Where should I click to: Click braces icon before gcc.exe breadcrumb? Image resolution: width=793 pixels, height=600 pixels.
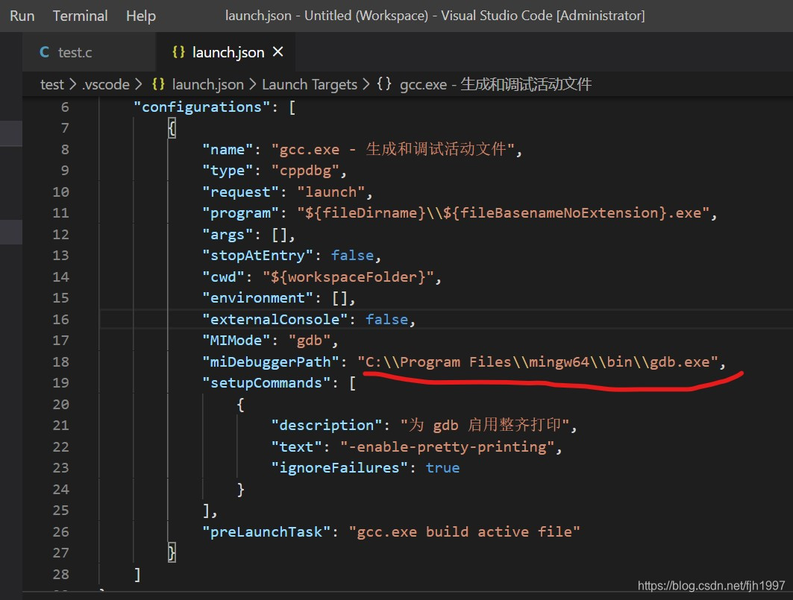tap(384, 84)
